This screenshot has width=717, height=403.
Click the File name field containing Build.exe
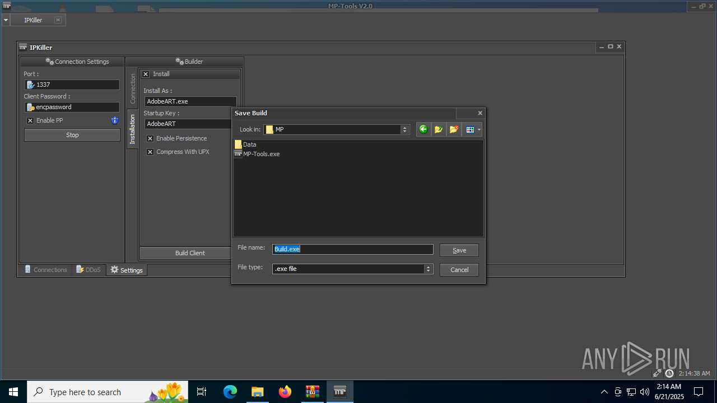point(353,249)
